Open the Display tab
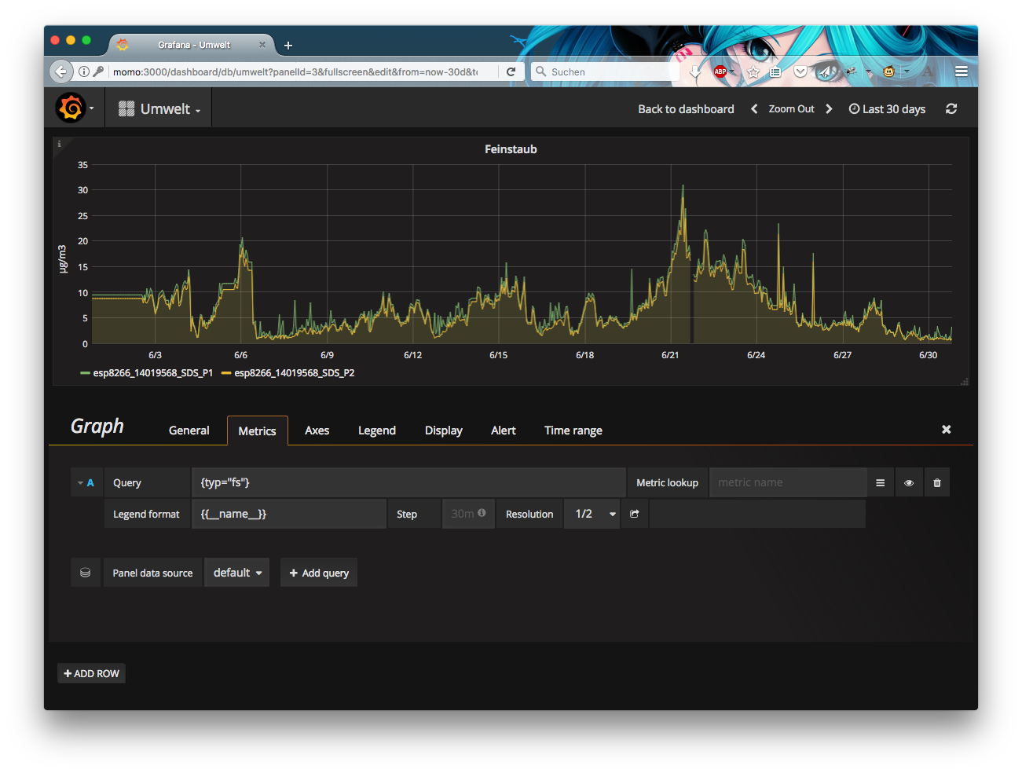Viewport: 1022px width, 773px height. [443, 430]
